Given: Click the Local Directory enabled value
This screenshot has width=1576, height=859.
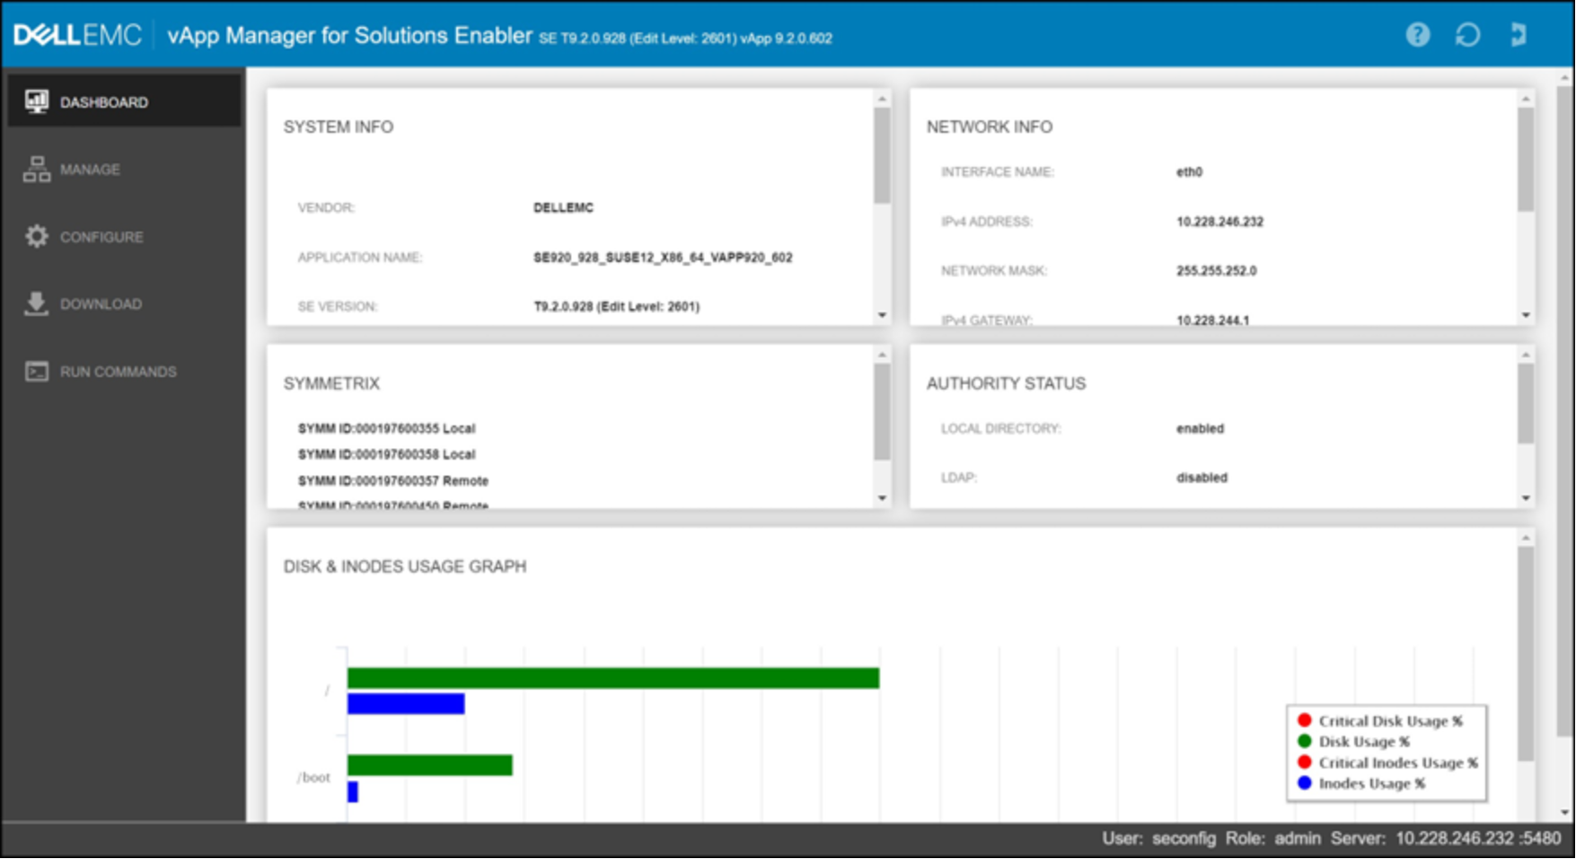Looking at the screenshot, I should 1200,428.
